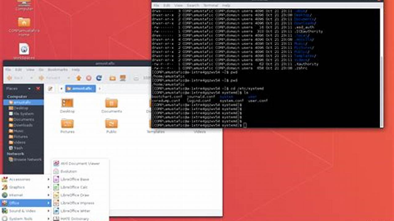Click the Refresh icon in the Caja toolbar
This screenshot has height=221, width=394.
pyautogui.click(x=99, y=78)
